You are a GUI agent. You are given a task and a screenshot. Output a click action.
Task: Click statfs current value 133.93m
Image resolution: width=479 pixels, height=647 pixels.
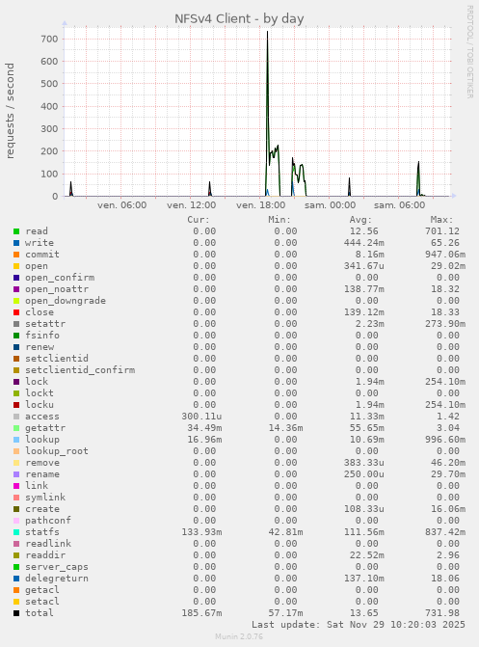(x=201, y=532)
